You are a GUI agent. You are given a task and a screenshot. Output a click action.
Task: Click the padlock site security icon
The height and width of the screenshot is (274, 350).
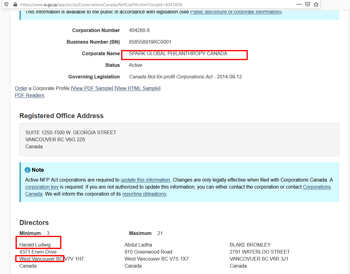pyautogui.click(x=15, y=5)
